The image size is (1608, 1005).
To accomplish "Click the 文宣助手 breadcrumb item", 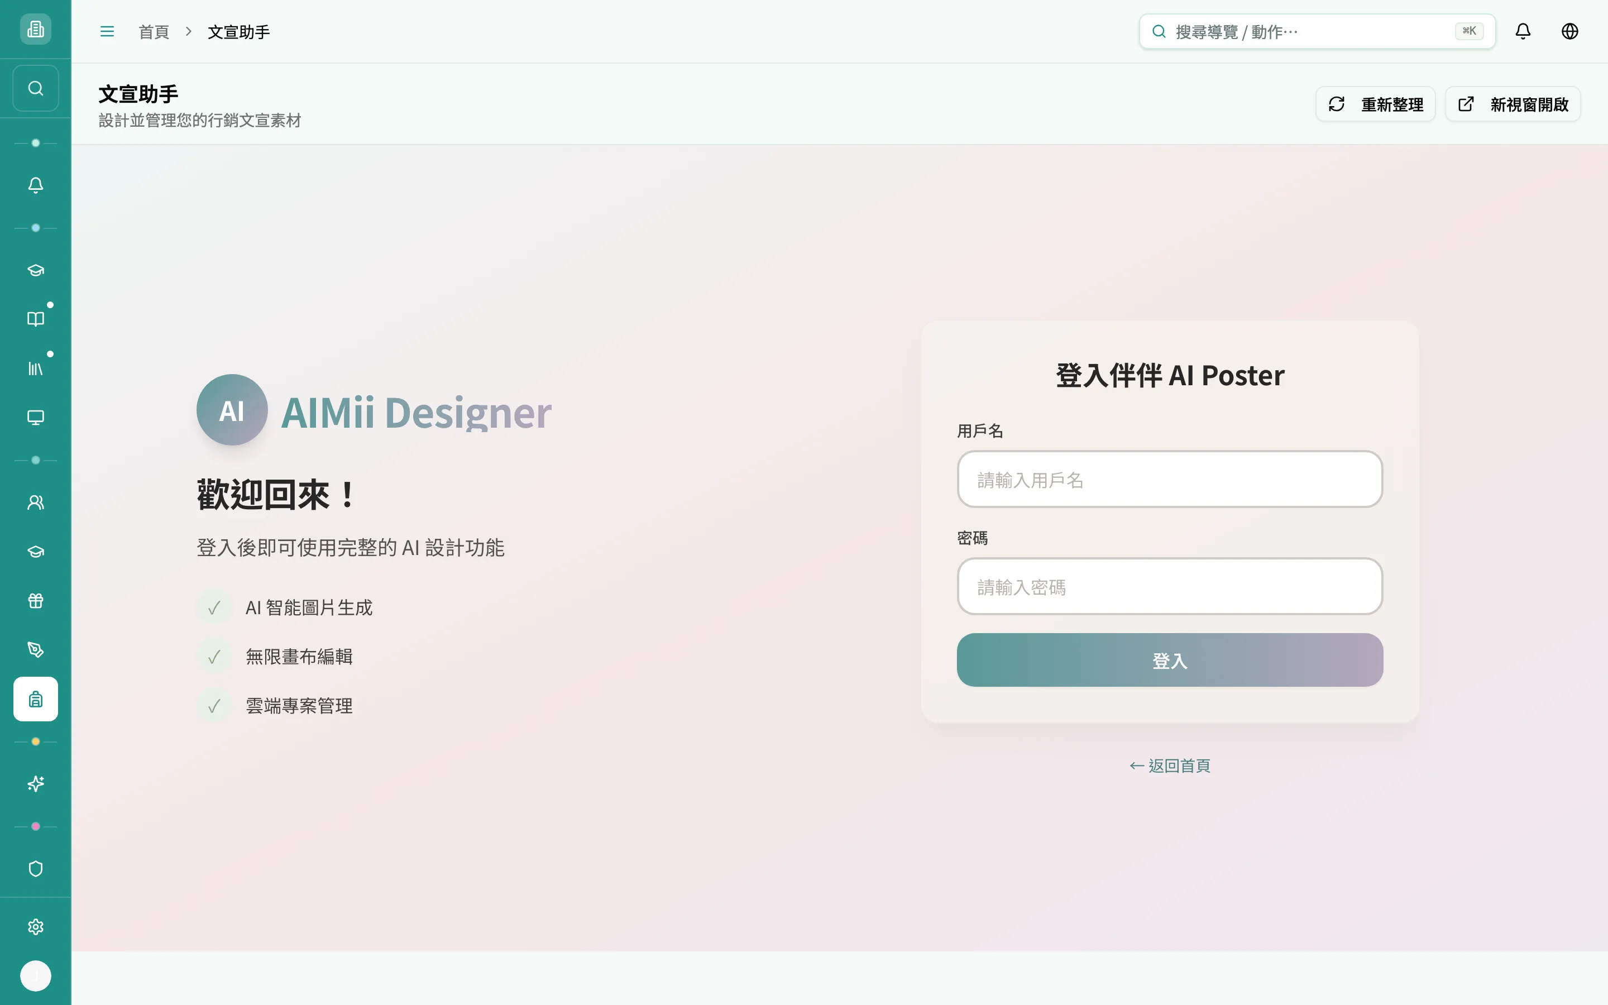I will tap(238, 32).
